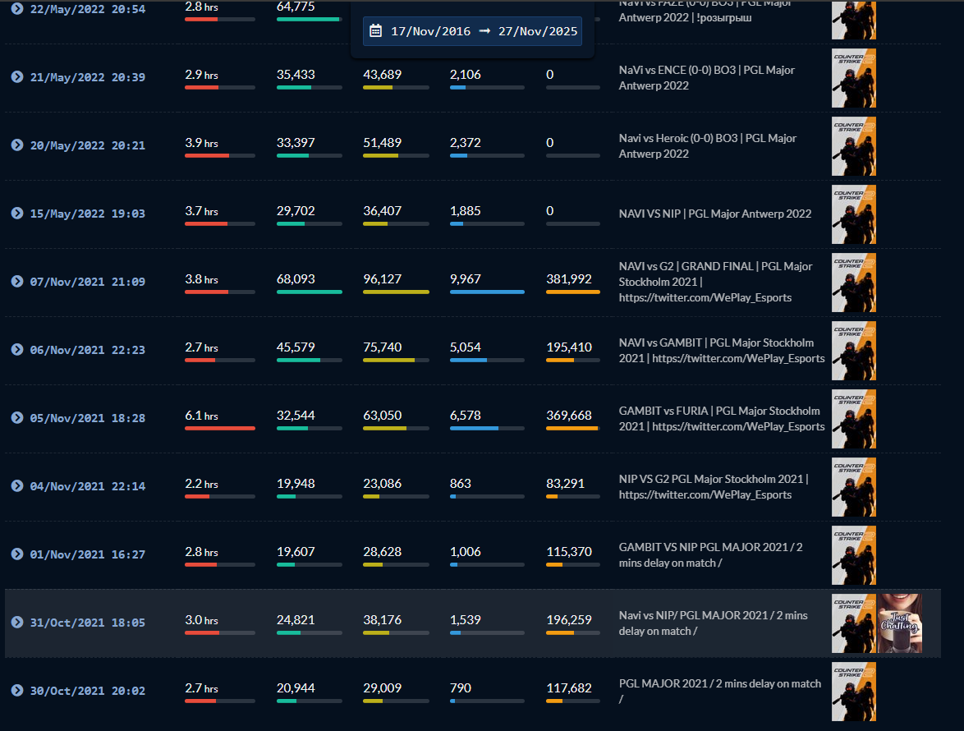Image resolution: width=964 pixels, height=731 pixels.
Task: Click the 68,093 average viewers value
Action: point(296,279)
